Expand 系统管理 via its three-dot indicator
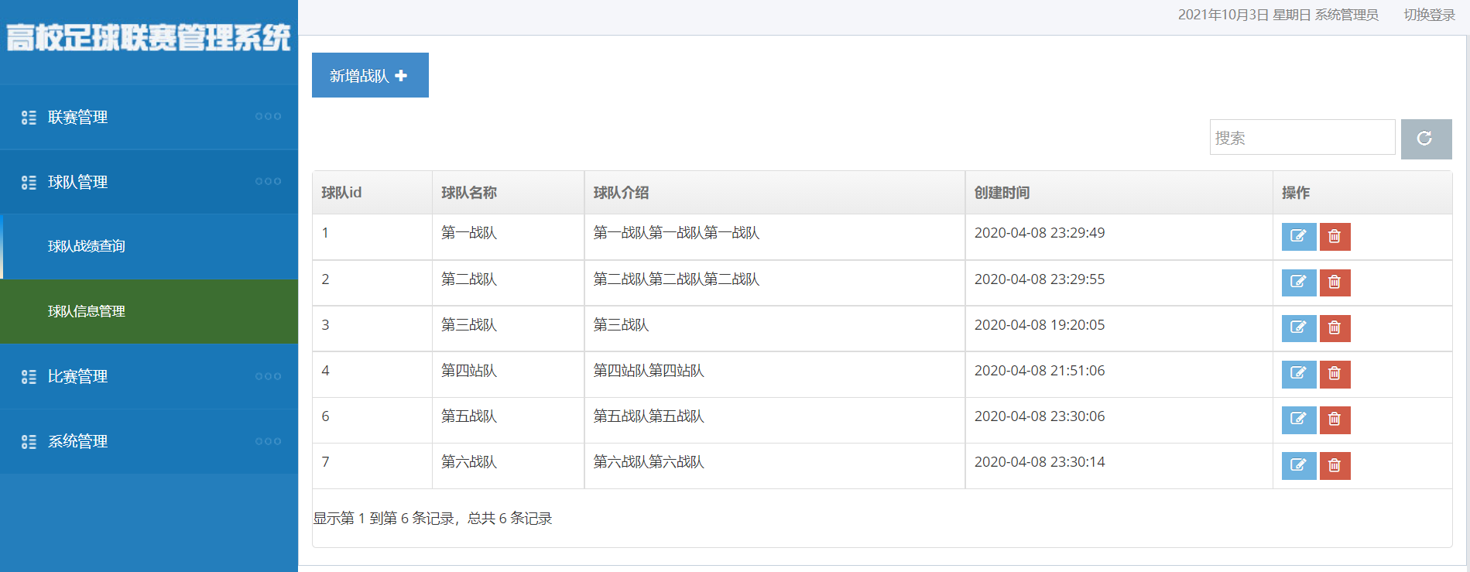 coord(268,441)
